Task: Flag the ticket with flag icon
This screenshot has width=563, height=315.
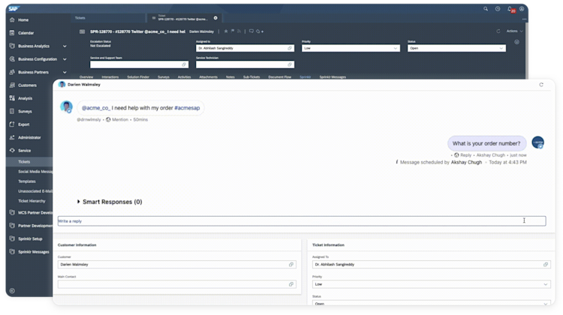Action: (x=233, y=31)
